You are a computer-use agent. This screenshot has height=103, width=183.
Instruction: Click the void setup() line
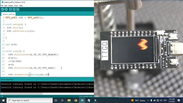click(x=16, y=24)
